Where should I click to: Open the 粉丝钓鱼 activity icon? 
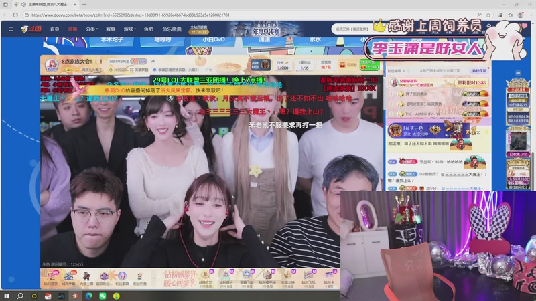click(x=140, y=278)
